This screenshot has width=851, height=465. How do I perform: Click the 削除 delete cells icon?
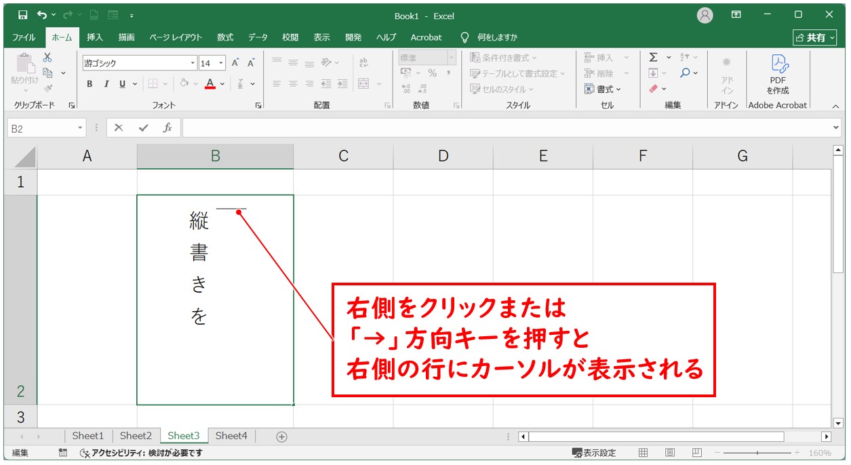point(598,73)
